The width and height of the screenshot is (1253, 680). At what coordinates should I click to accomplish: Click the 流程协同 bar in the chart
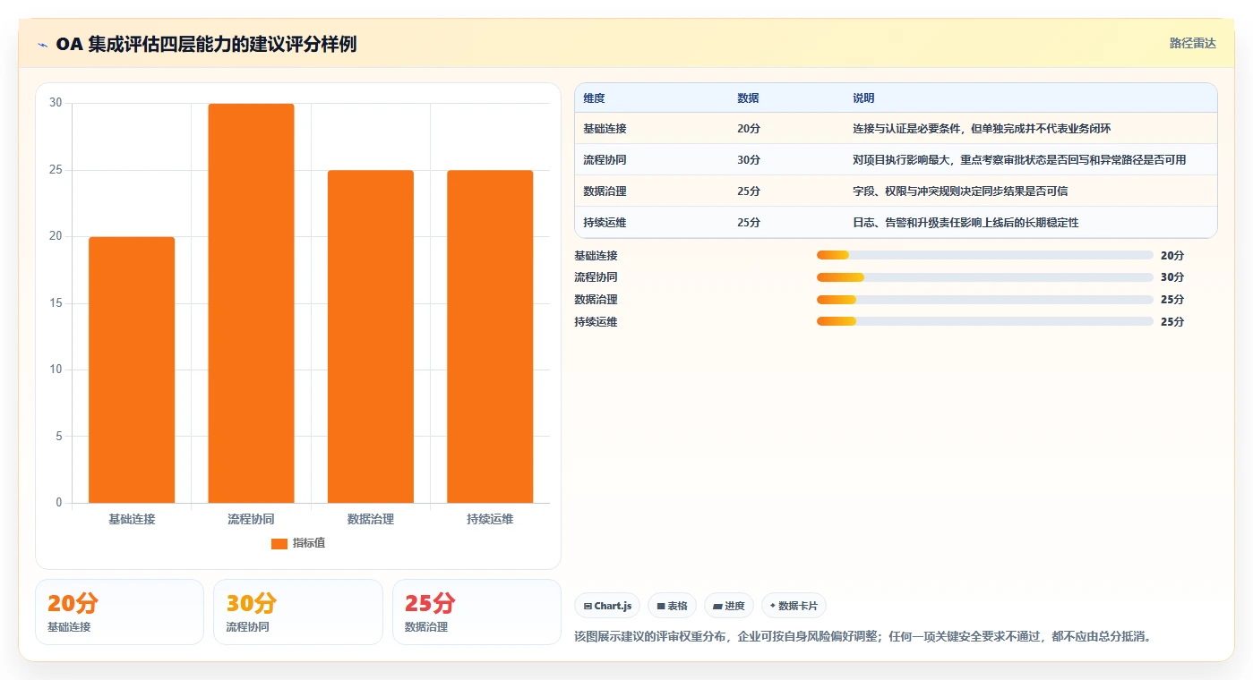251,303
